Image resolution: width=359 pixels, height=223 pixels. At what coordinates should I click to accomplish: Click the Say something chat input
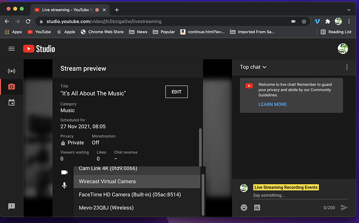(300, 196)
